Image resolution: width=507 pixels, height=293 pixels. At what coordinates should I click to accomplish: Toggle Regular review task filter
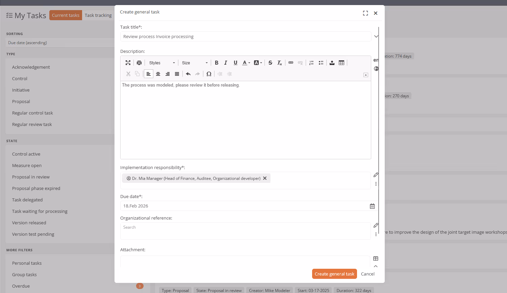(32, 124)
